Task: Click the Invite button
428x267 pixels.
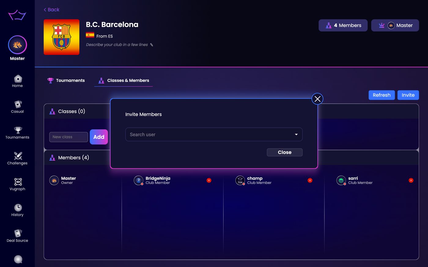Action: point(408,95)
